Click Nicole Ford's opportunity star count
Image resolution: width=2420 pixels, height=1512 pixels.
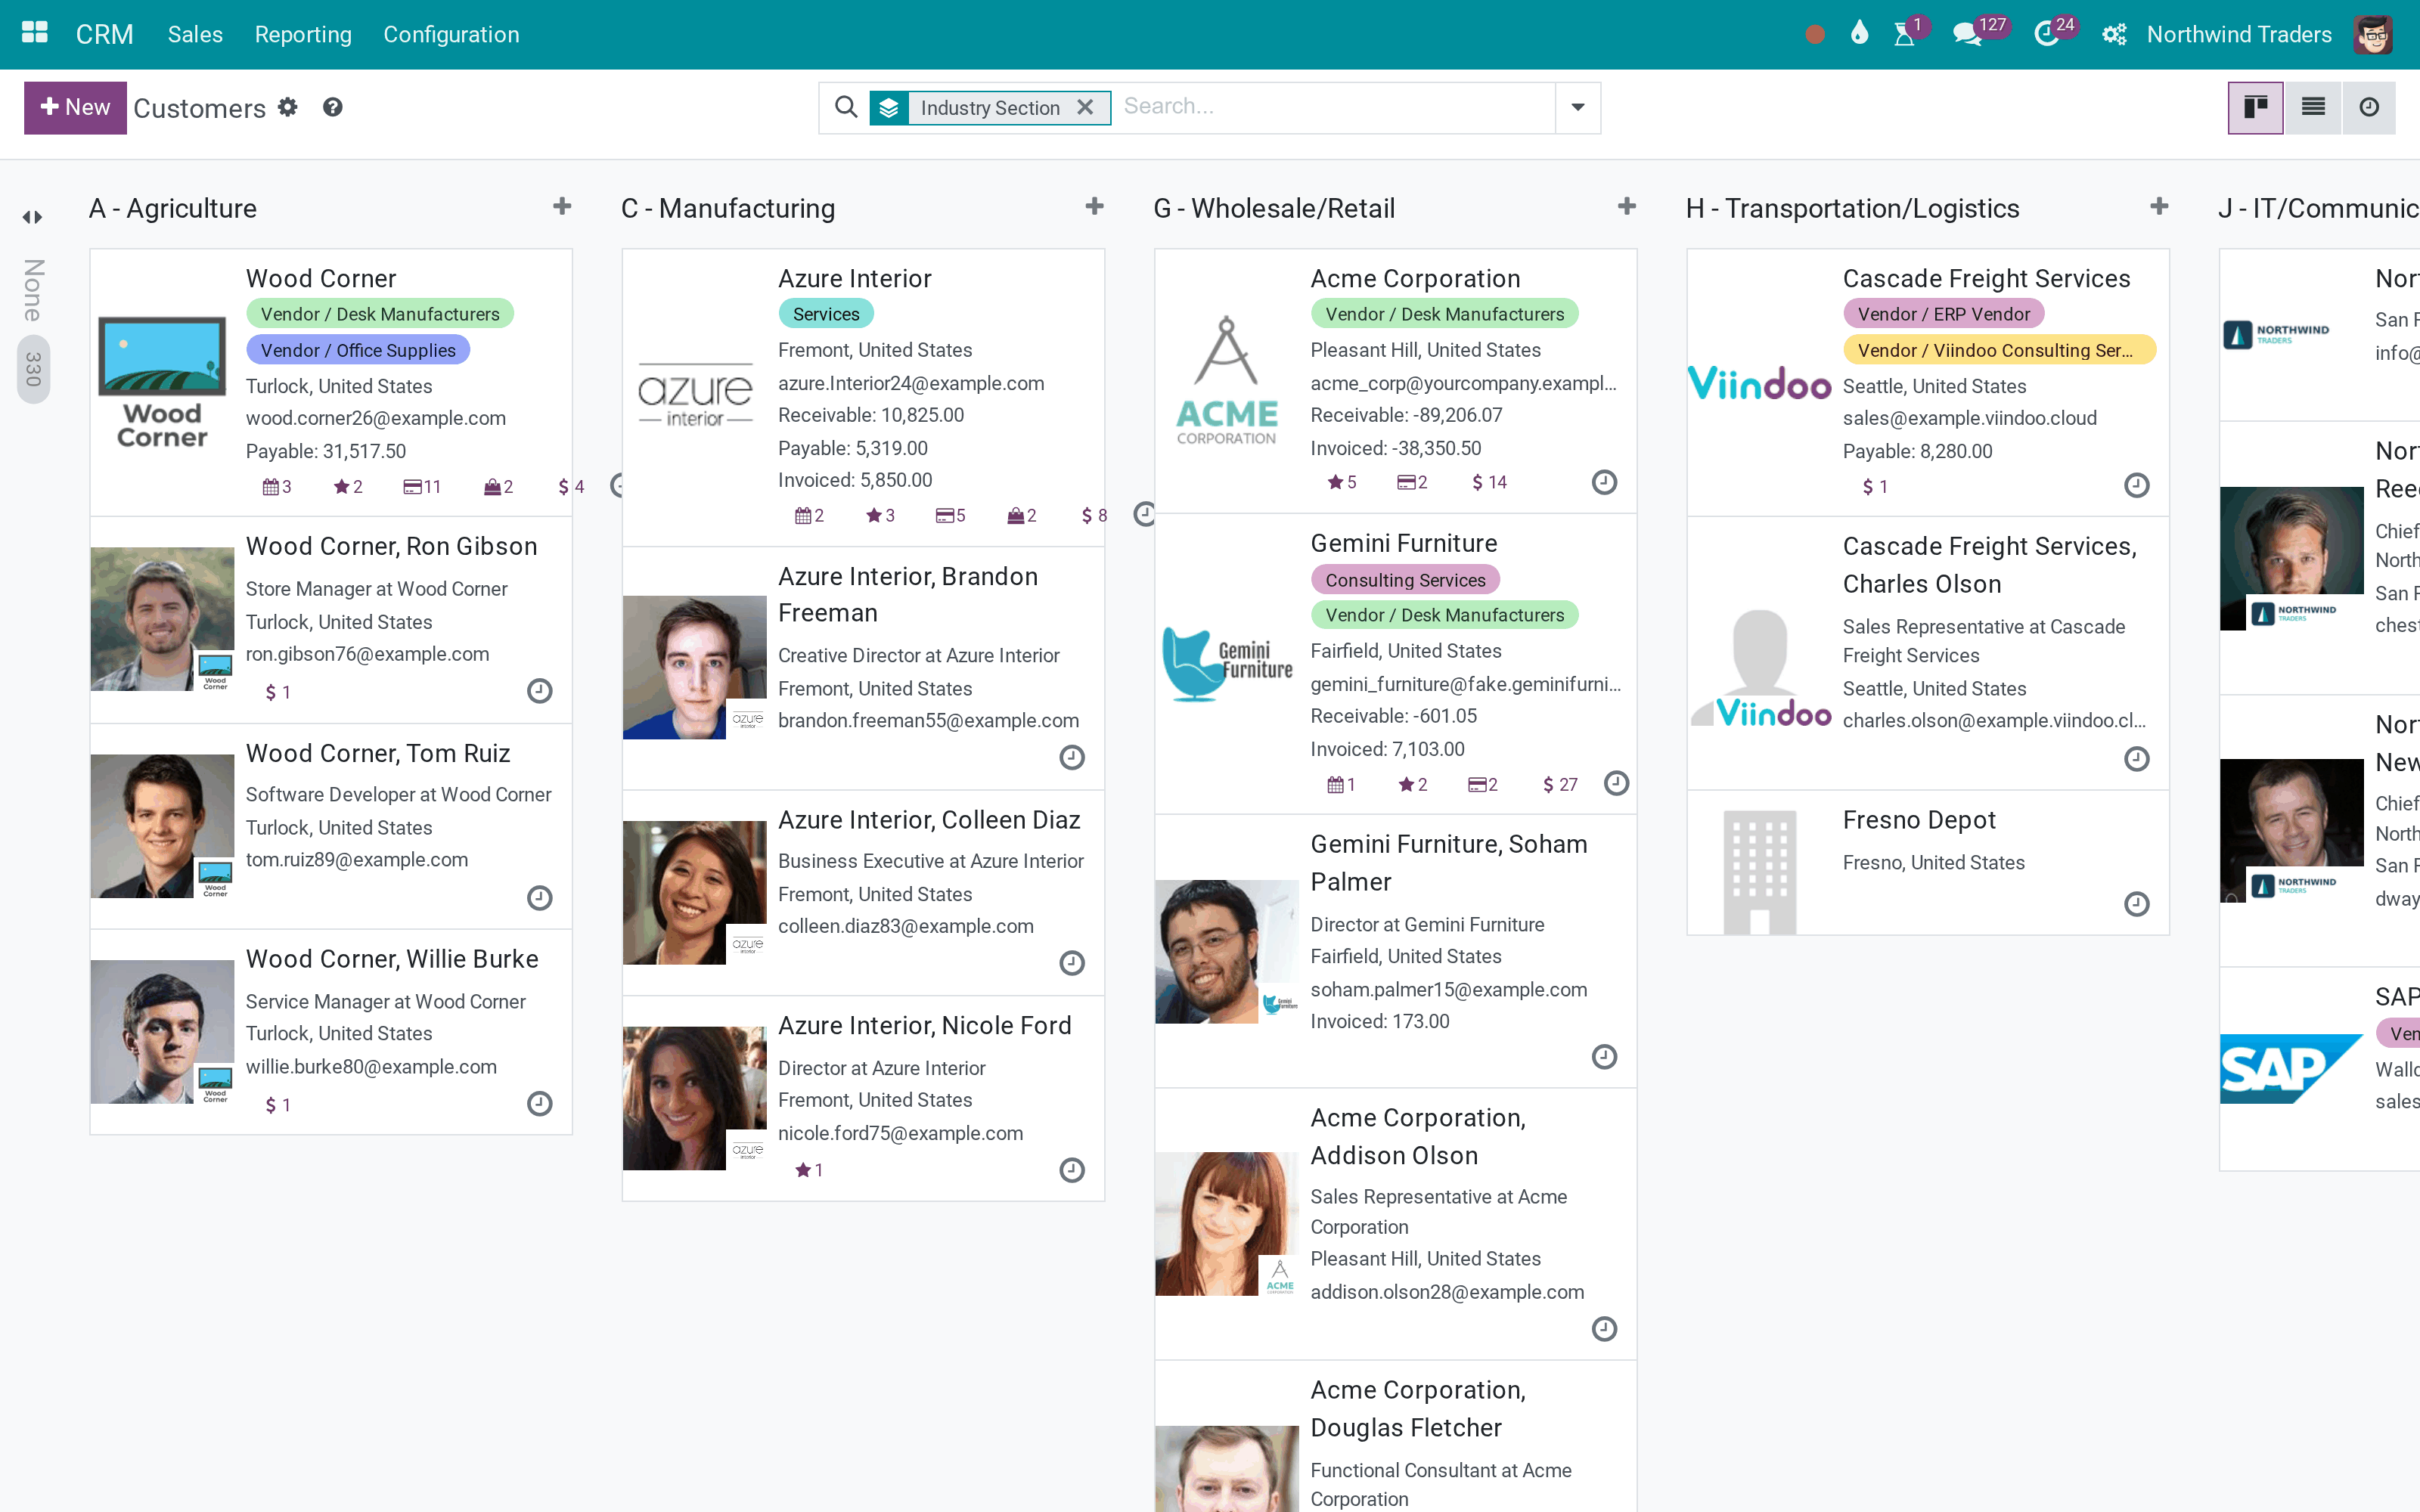coord(808,1170)
